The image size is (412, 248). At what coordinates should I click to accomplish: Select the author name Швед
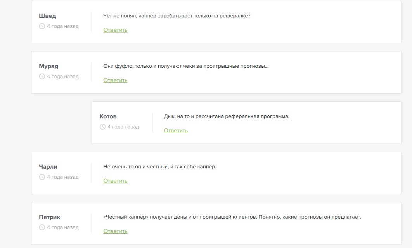[47, 16]
